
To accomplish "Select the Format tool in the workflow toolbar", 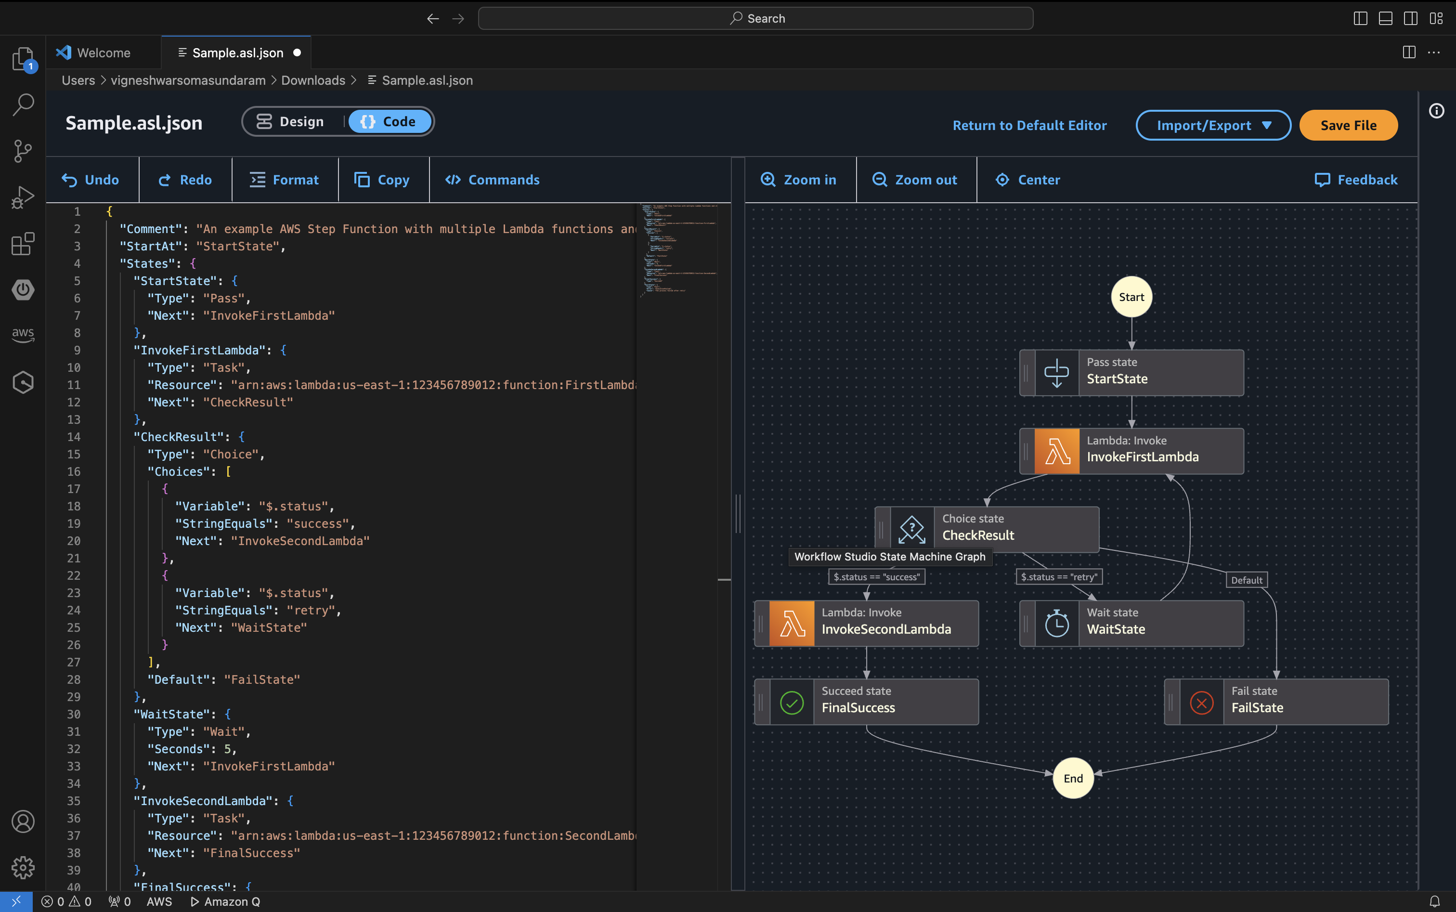I will click(x=284, y=179).
